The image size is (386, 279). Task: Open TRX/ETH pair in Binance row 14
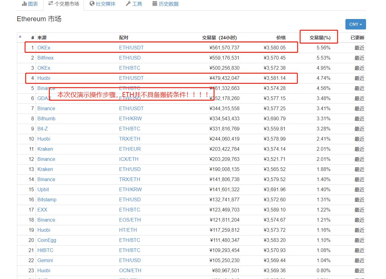tap(129, 179)
